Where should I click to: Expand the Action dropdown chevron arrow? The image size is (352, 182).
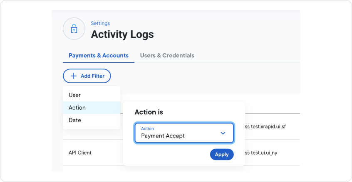click(223, 133)
